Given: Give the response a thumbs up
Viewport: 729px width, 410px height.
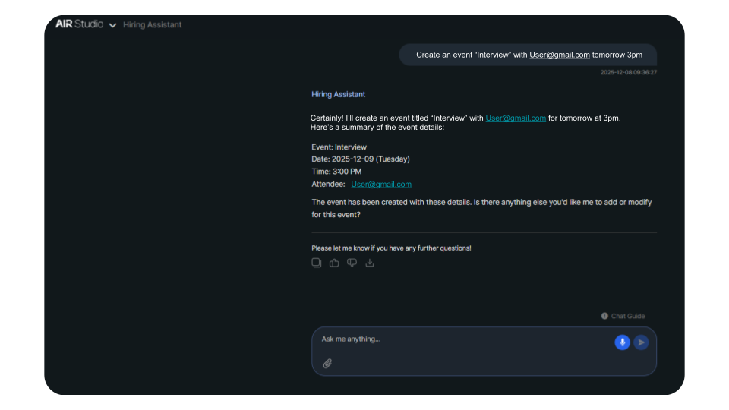Looking at the screenshot, I should [x=334, y=263].
